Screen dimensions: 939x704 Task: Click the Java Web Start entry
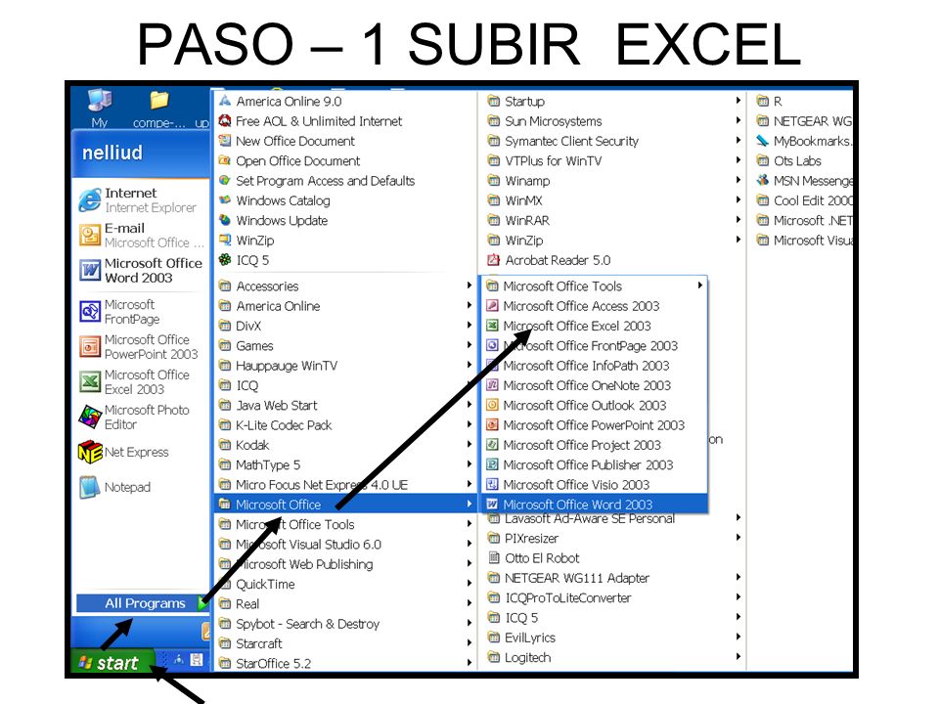pos(345,405)
